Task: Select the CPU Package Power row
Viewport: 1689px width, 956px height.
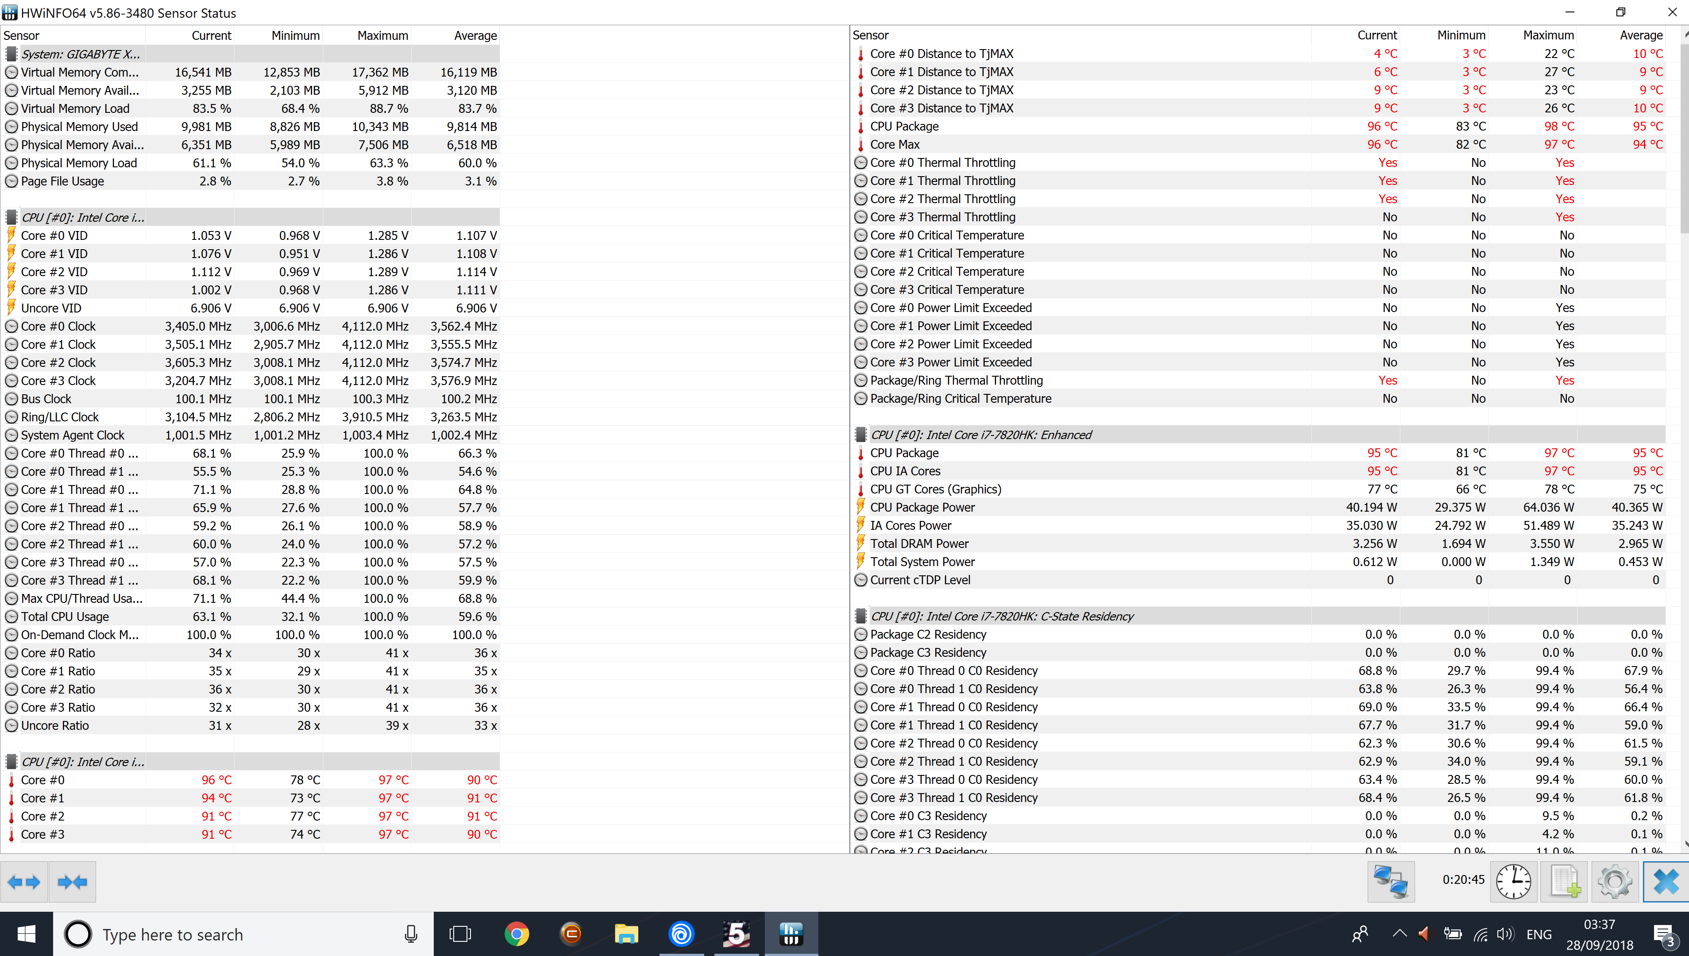Action: coord(922,508)
